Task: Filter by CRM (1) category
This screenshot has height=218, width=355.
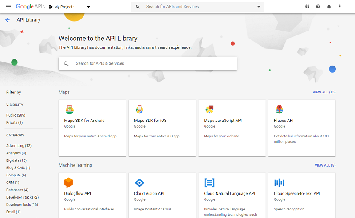Action: [x=13, y=183]
